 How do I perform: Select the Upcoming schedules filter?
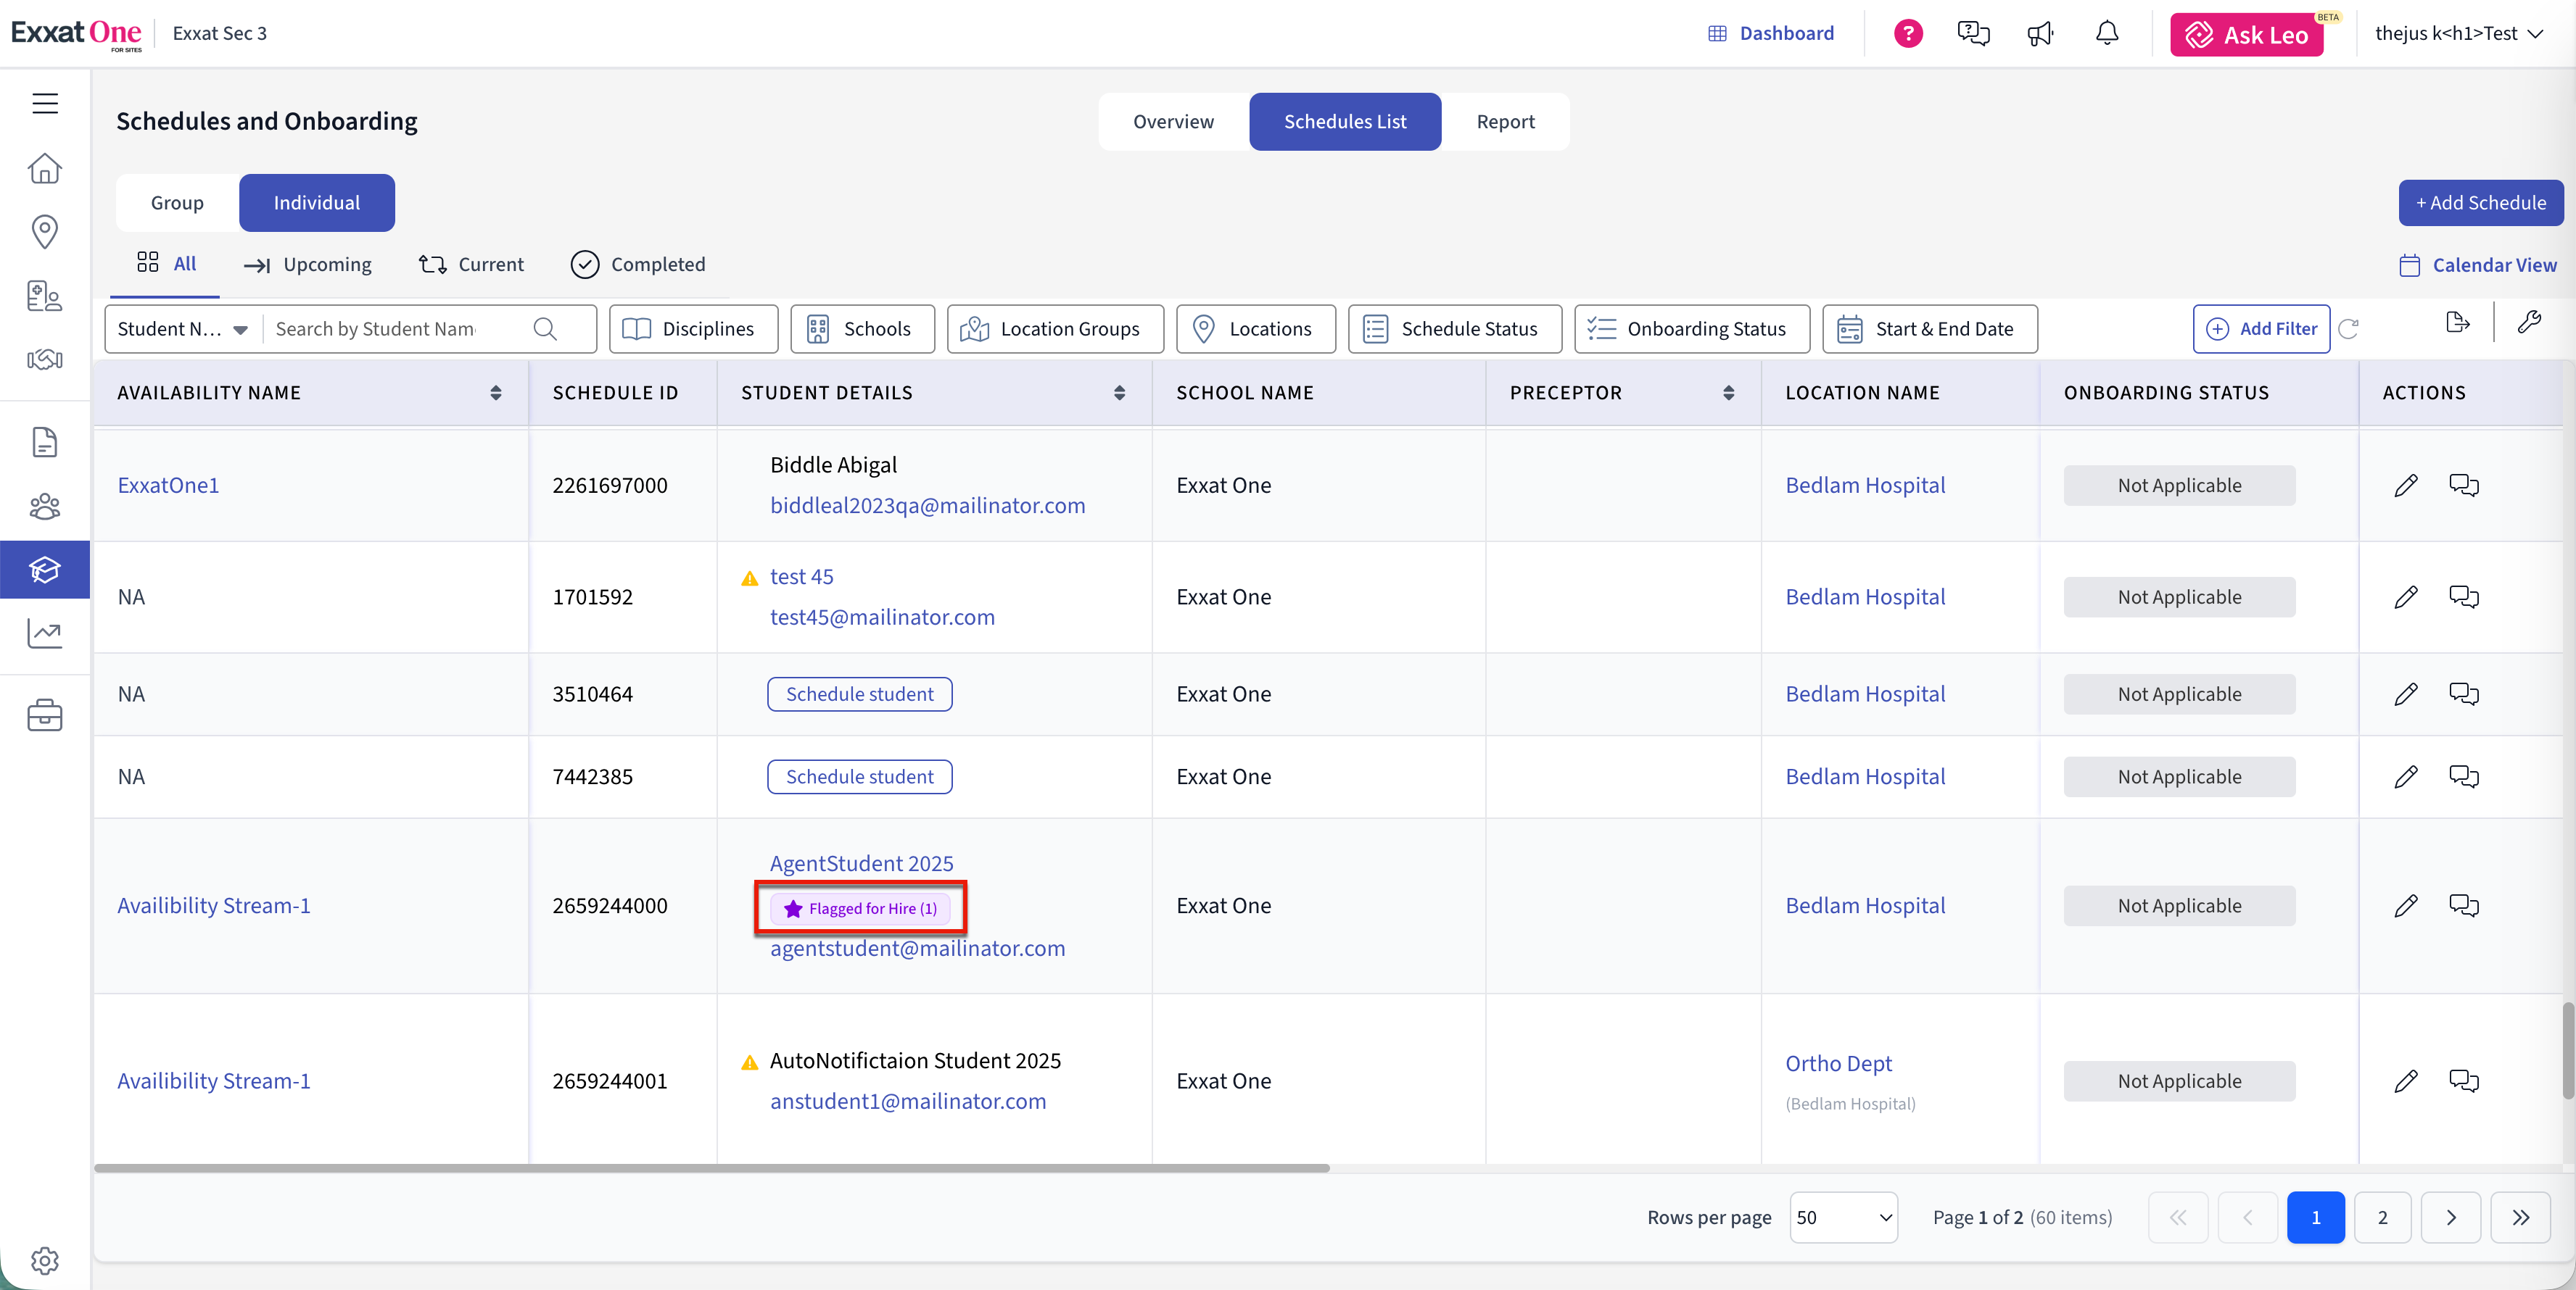(x=307, y=264)
